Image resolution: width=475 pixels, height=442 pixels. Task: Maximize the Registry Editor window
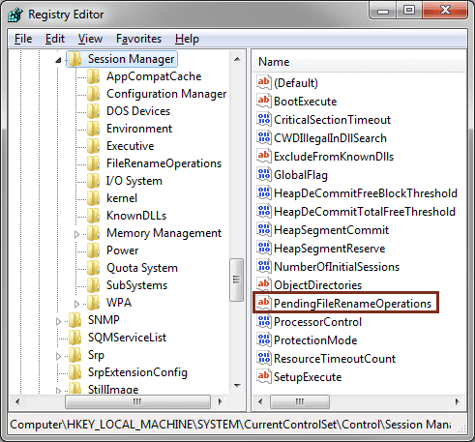(409, 11)
